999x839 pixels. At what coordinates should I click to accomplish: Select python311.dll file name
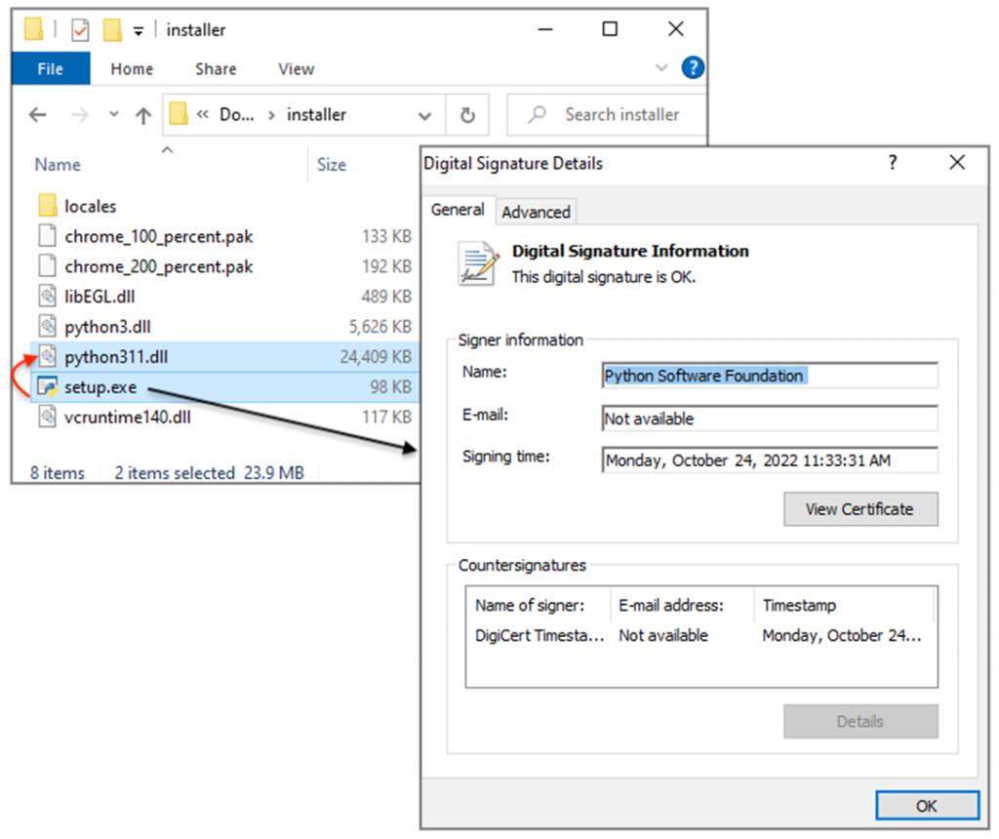tap(116, 357)
